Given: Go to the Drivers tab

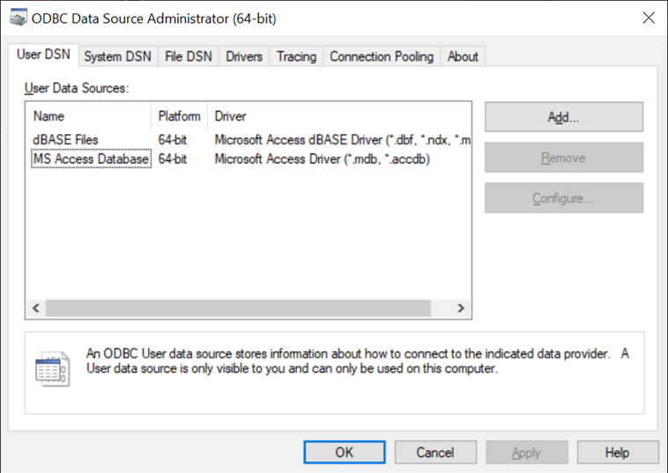Looking at the screenshot, I should pos(244,56).
